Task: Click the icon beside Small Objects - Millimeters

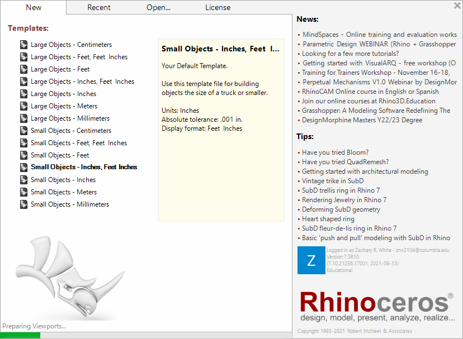Action: coord(23,204)
